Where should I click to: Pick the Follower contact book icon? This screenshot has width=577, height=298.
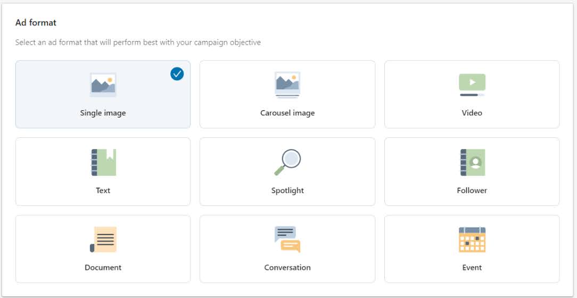[473, 162]
